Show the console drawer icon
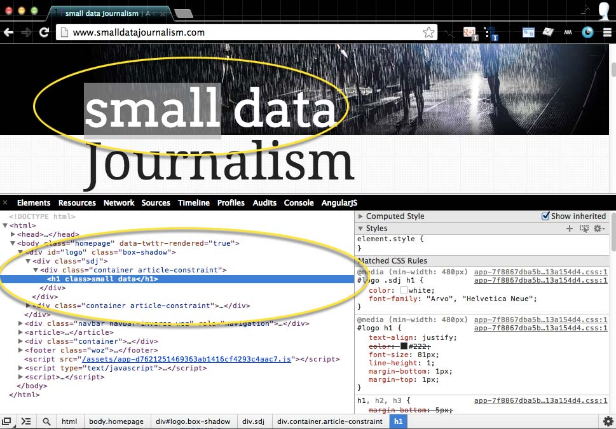616x429 pixels. click(26, 421)
